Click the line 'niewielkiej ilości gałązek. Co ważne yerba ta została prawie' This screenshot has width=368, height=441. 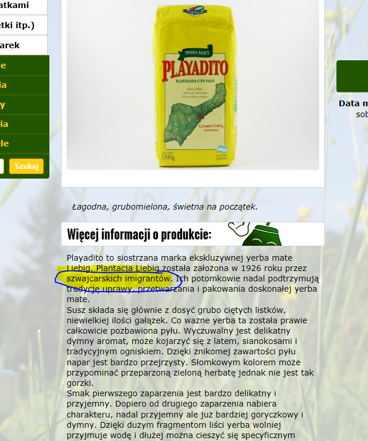pos(187,320)
